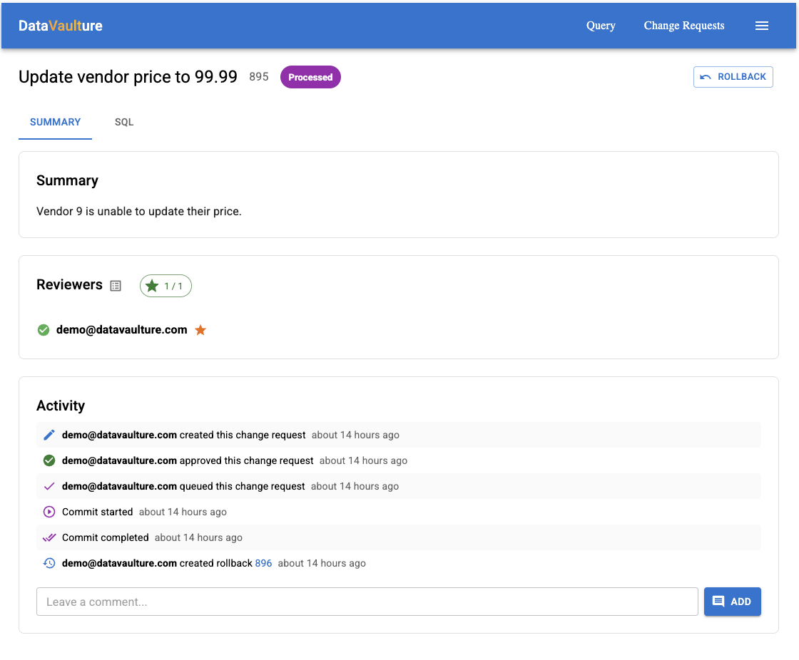Click the double-check Commit completed icon
Viewport: 799px width, 660px height.
tap(49, 537)
